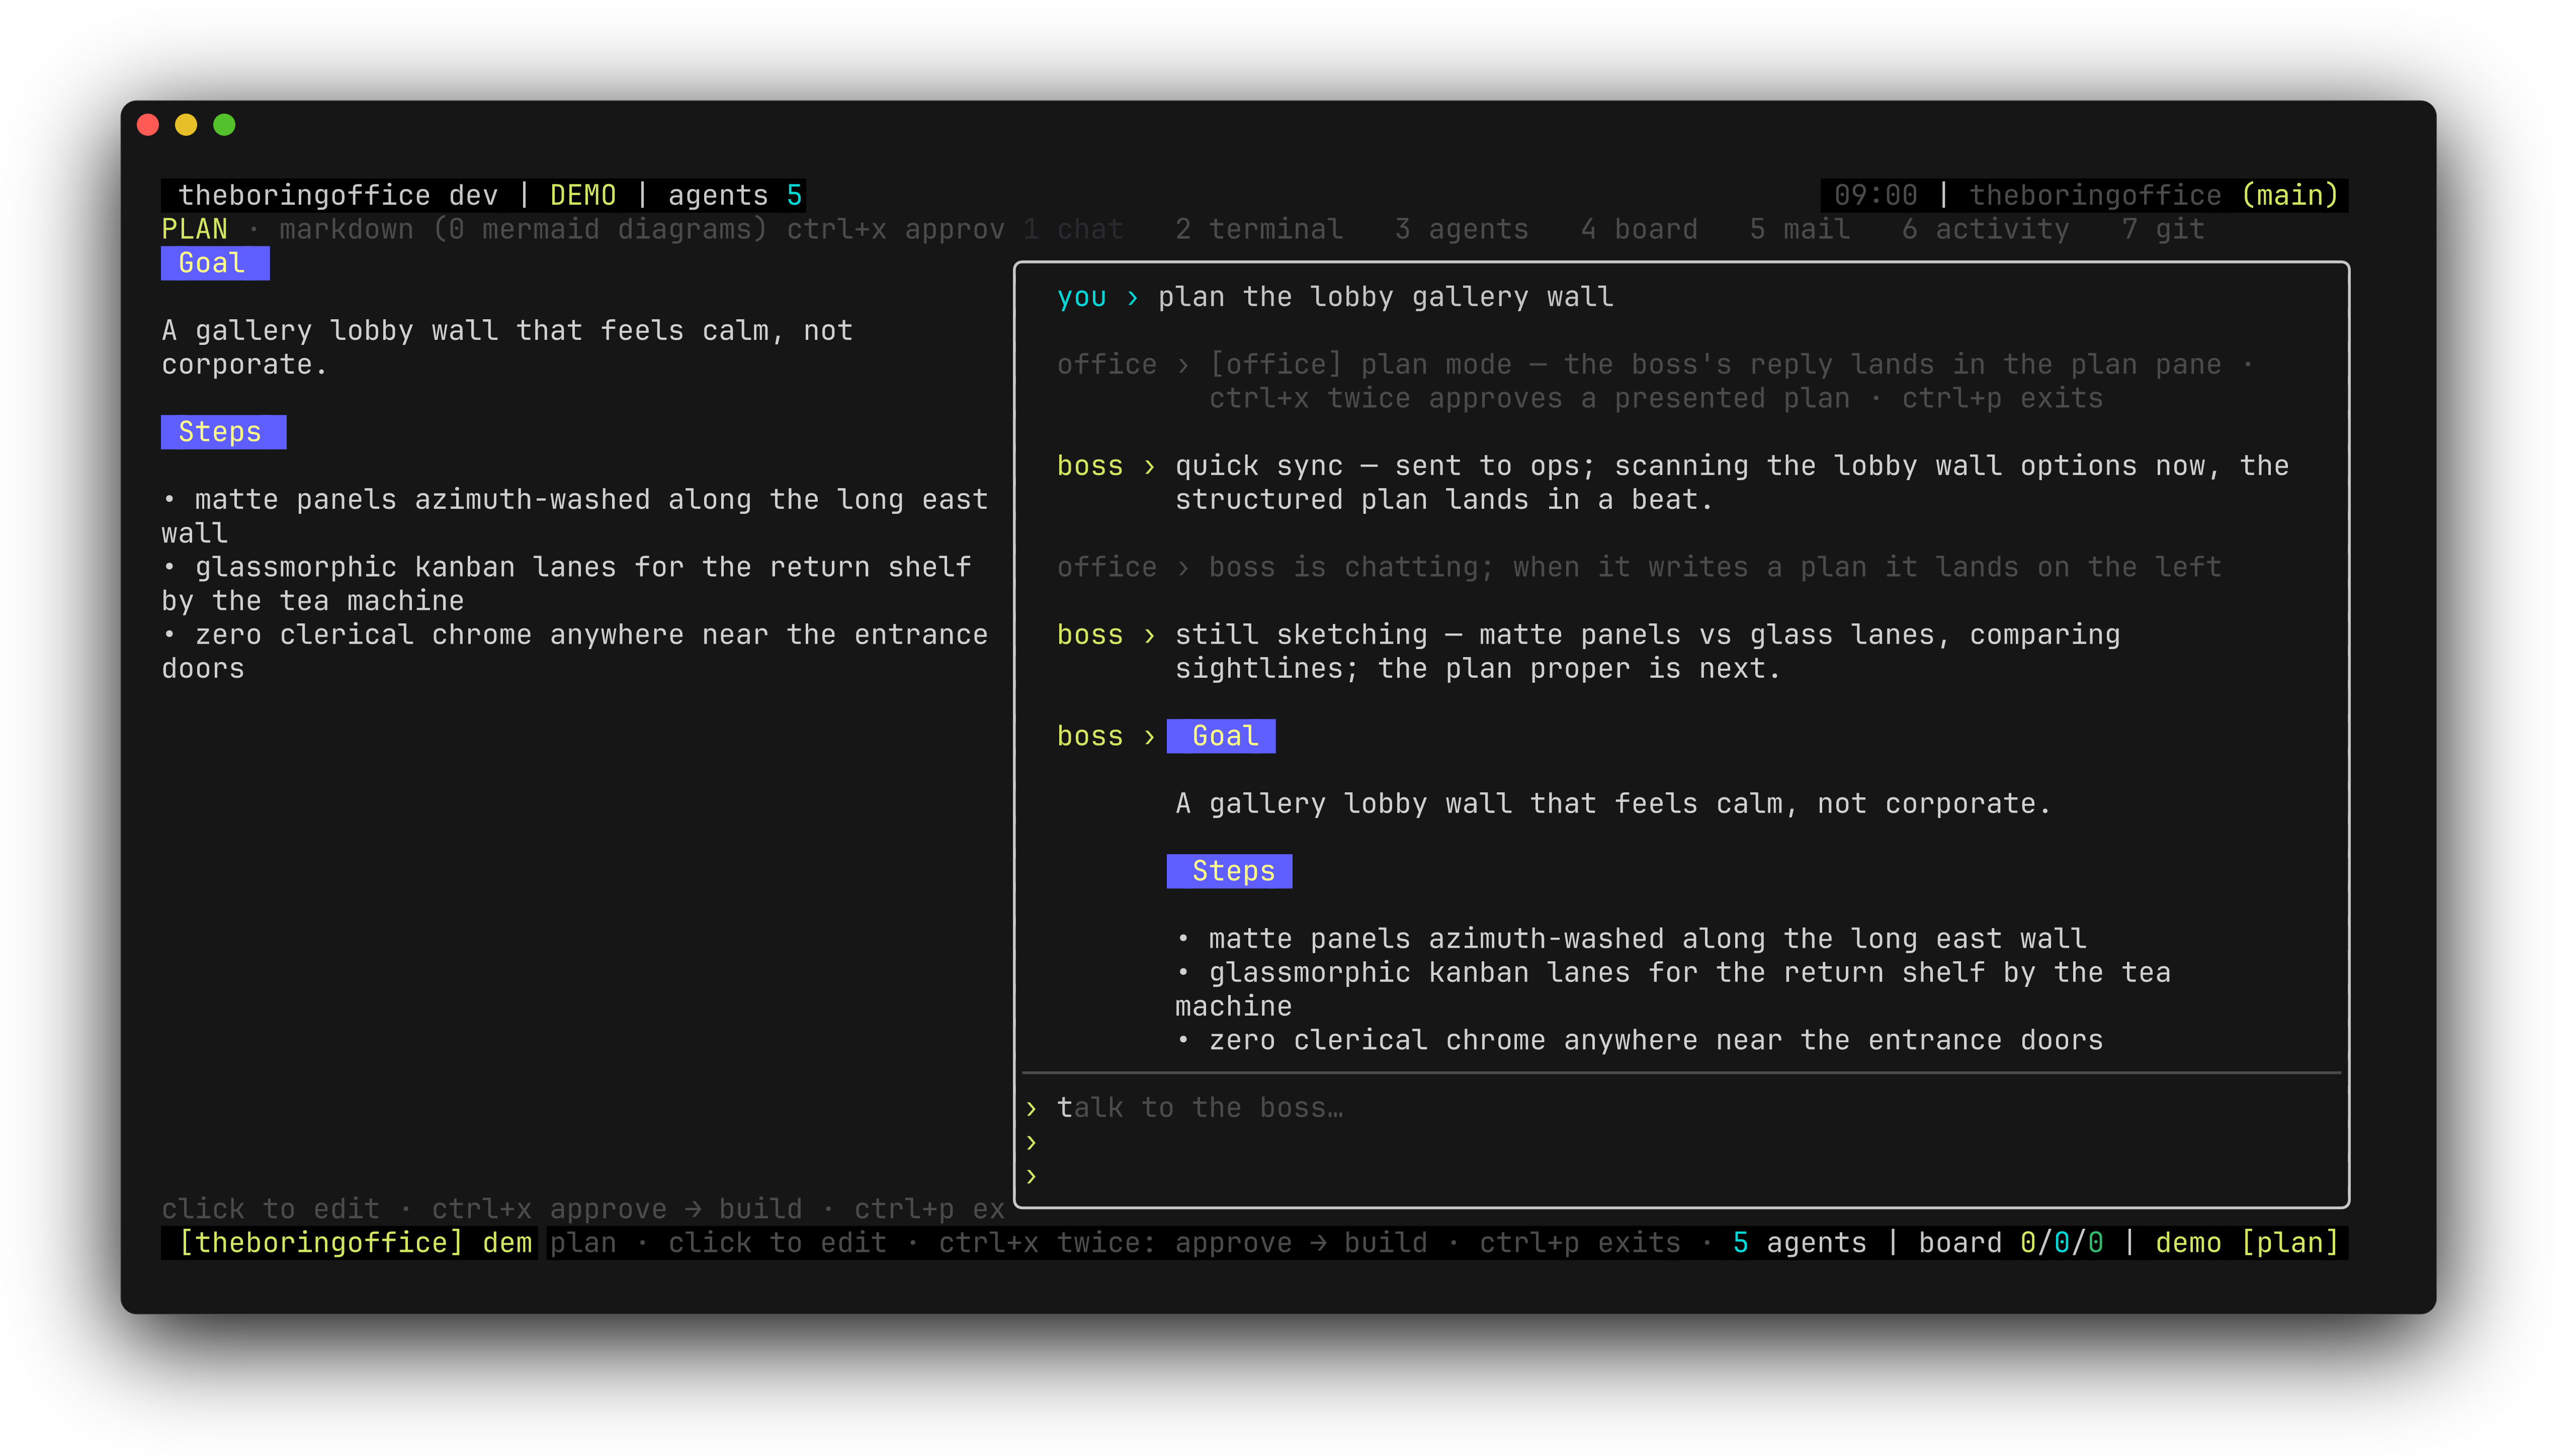This screenshot has height=1456, width=2558.
Task: Switch to the 1 chat tab
Action: pyautogui.click(x=1072, y=229)
